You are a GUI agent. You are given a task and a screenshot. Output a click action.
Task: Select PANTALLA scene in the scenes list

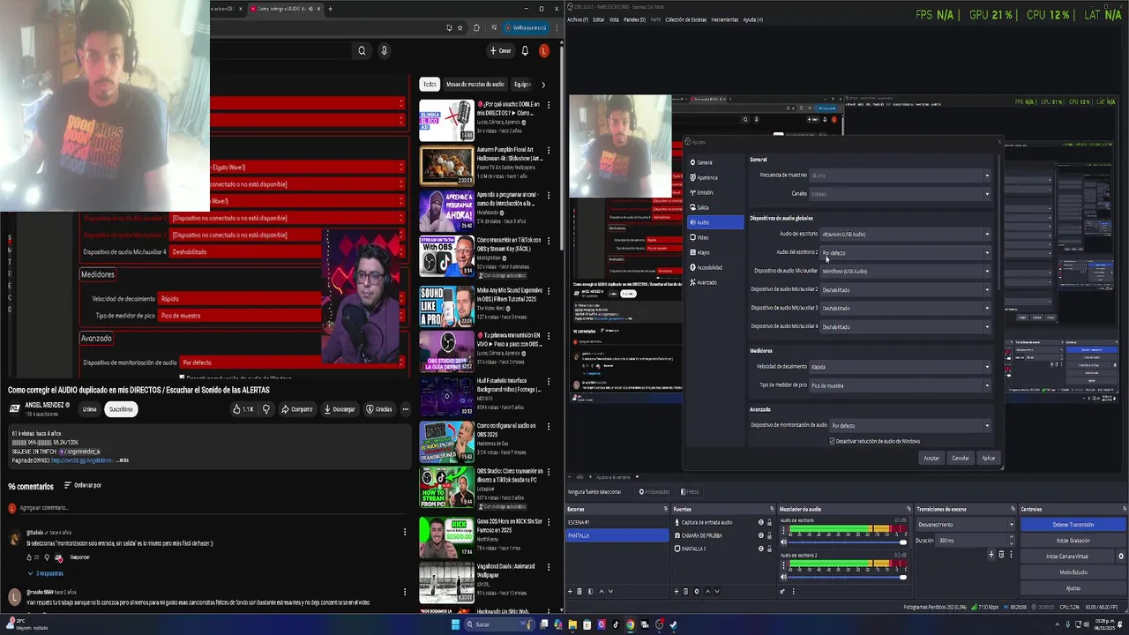click(x=617, y=535)
